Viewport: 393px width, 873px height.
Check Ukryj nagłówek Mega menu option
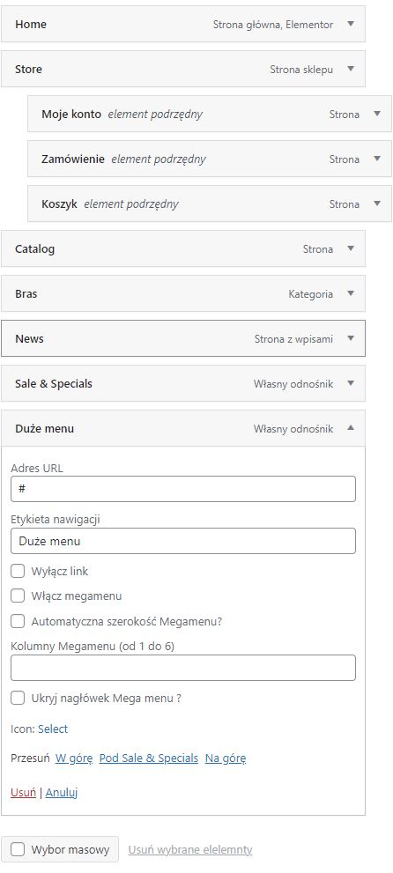[x=18, y=699]
